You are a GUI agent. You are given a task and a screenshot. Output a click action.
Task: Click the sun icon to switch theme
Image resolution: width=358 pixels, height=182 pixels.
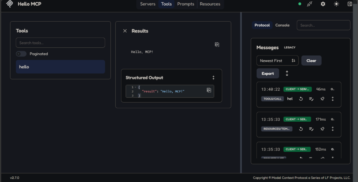[336, 4]
